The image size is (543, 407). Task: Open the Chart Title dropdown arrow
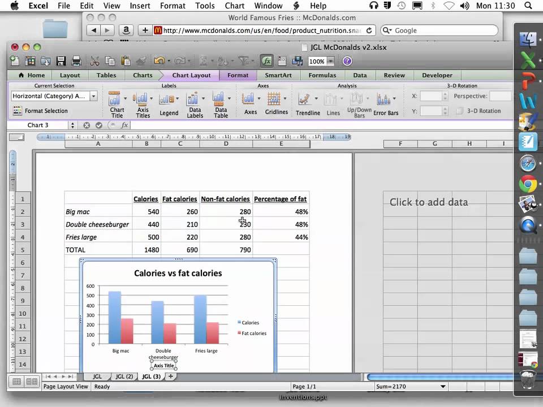tap(126, 98)
